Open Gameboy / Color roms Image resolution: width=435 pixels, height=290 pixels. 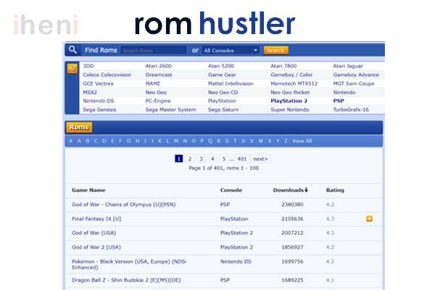coord(291,75)
